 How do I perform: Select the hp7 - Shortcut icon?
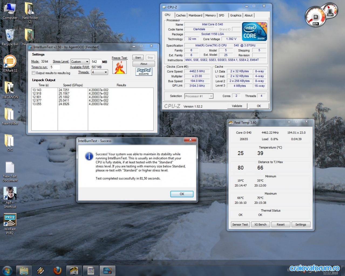pos(10,198)
